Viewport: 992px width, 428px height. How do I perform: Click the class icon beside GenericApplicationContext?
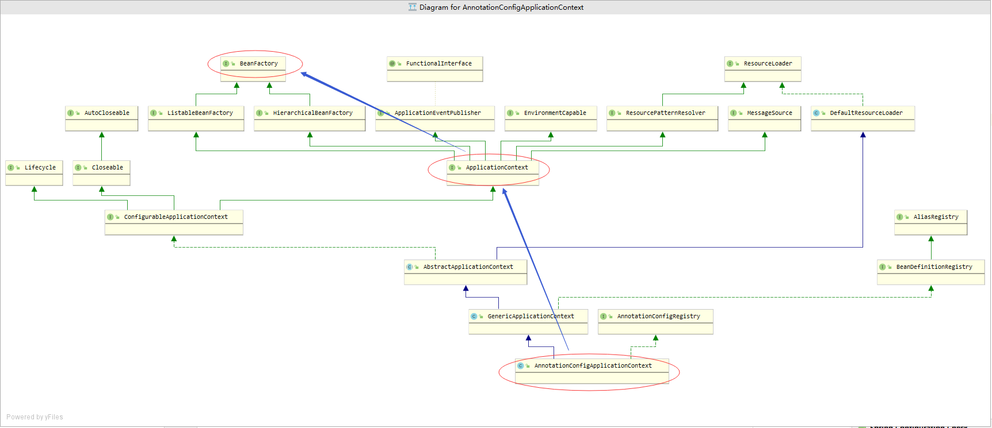click(x=474, y=317)
